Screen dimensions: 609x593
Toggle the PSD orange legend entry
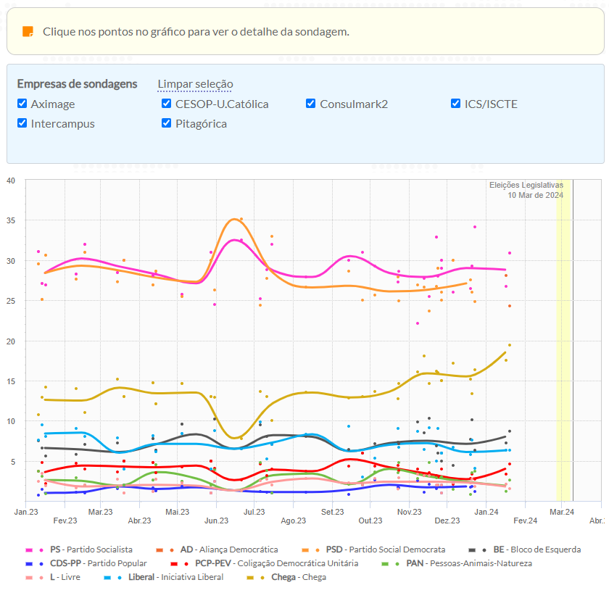(x=304, y=550)
